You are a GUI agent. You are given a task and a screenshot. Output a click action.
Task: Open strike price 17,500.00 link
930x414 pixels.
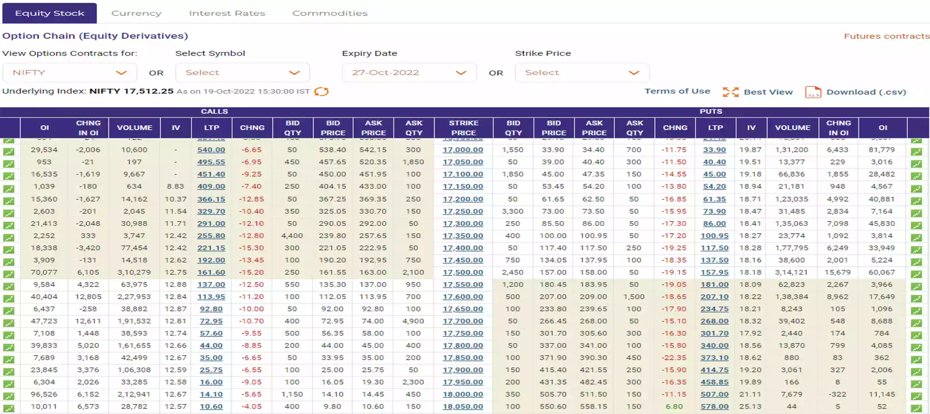tap(463, 272)
